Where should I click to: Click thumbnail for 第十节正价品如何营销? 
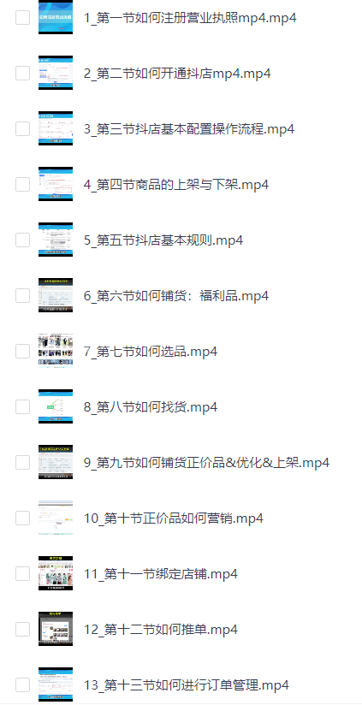point(56,518)
